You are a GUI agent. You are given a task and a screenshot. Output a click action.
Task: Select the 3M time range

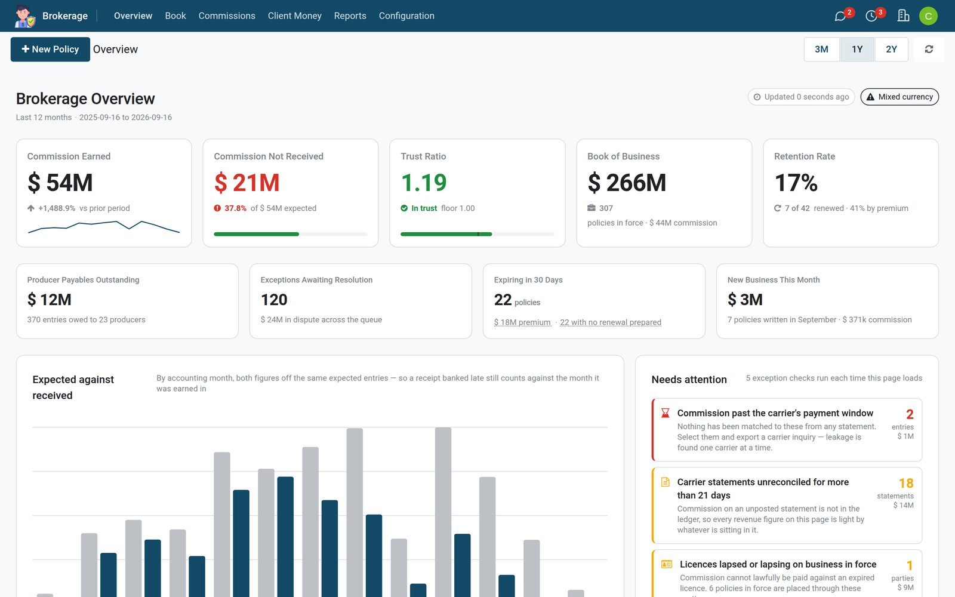pyautogui.click(x=821, y=49)
